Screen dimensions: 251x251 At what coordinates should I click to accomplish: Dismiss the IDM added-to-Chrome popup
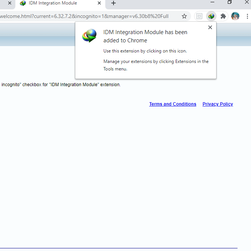[210, 27]
